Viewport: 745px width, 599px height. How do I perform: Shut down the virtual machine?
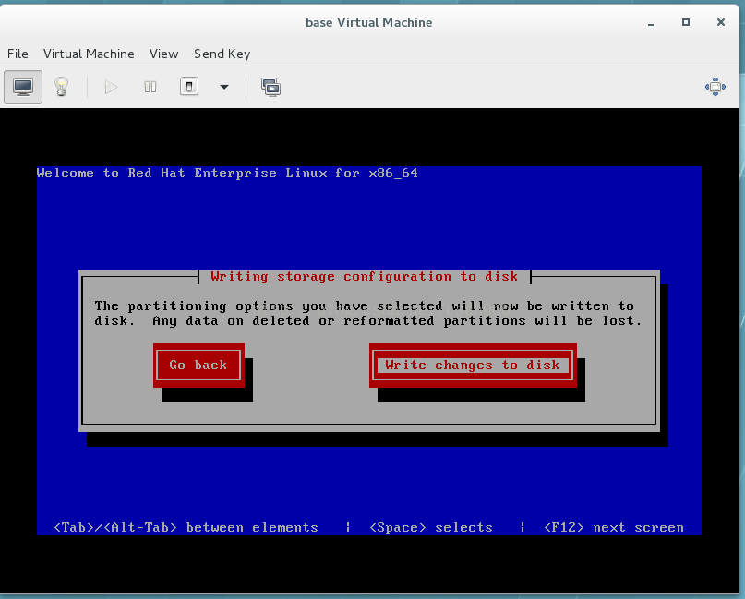[189, 87]
